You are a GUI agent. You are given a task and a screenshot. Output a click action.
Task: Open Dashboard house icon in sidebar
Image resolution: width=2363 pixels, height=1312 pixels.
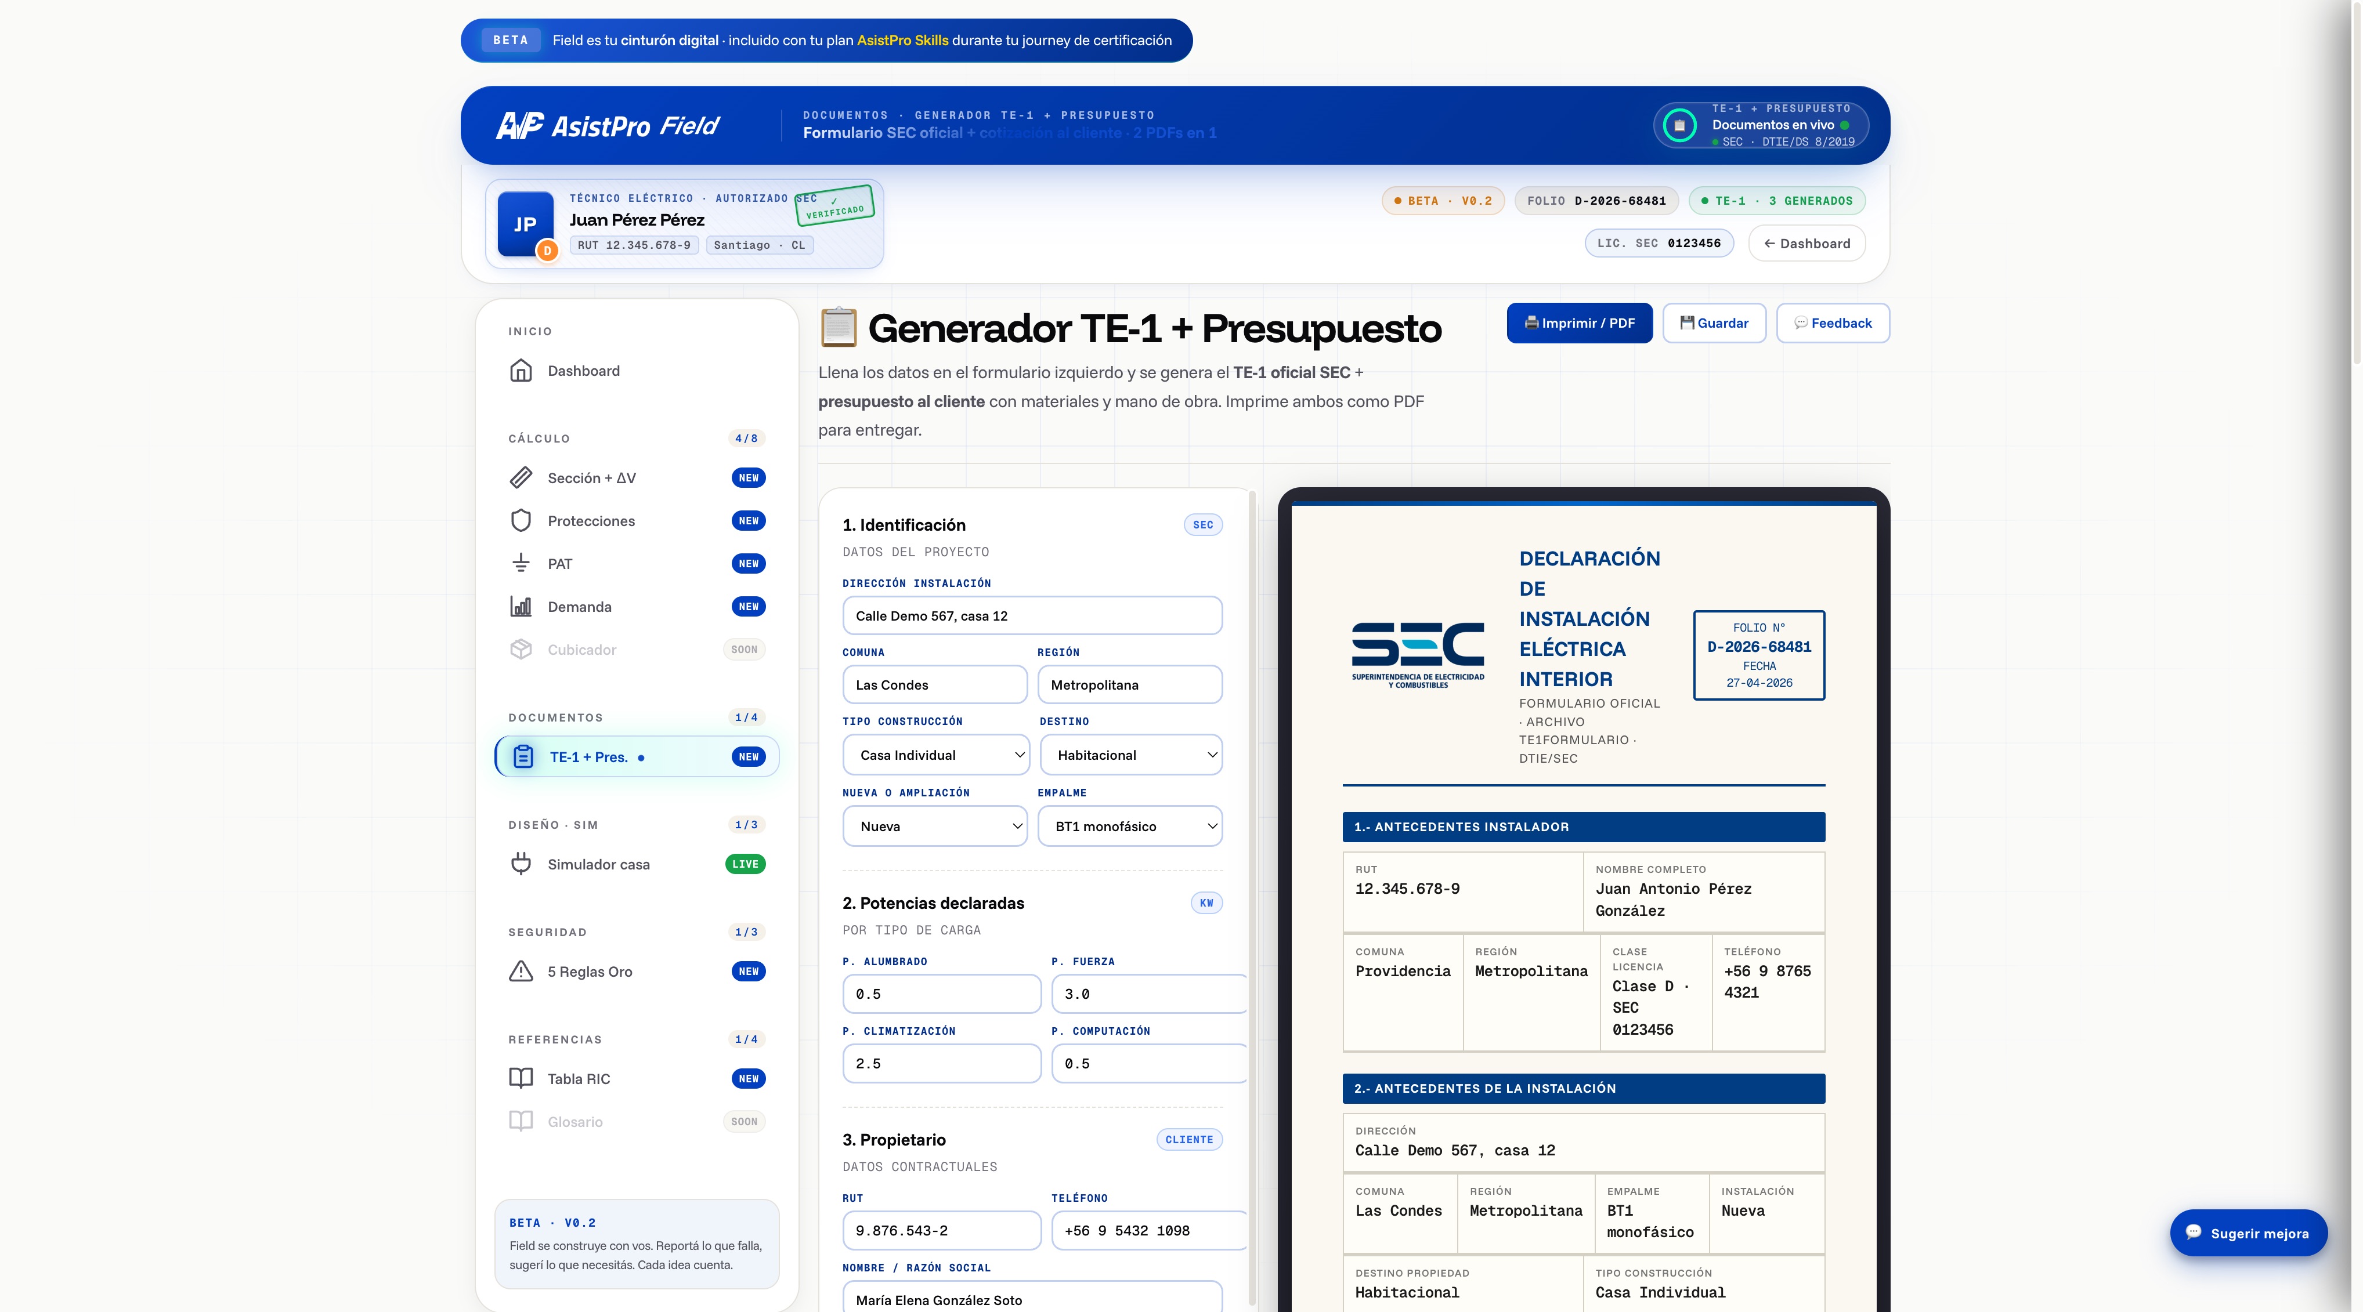click(521, 371)
